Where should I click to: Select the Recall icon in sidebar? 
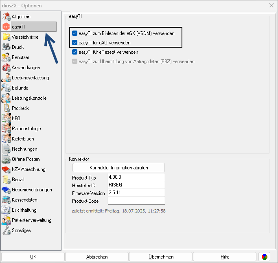(x=6, y=180)
